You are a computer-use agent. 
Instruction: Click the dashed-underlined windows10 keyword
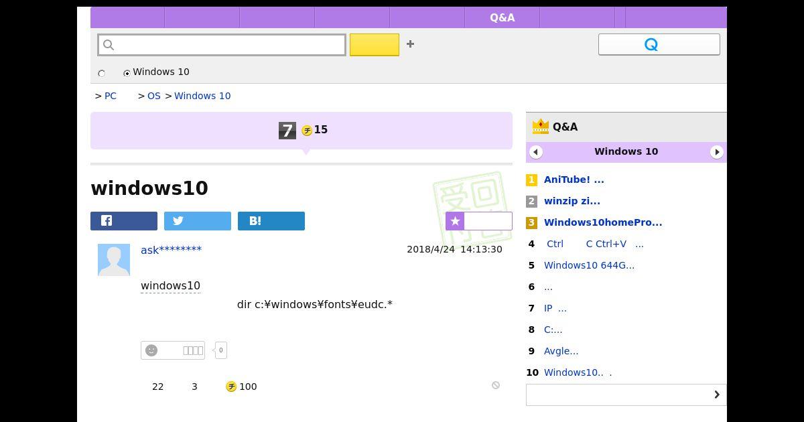point(170,286)
